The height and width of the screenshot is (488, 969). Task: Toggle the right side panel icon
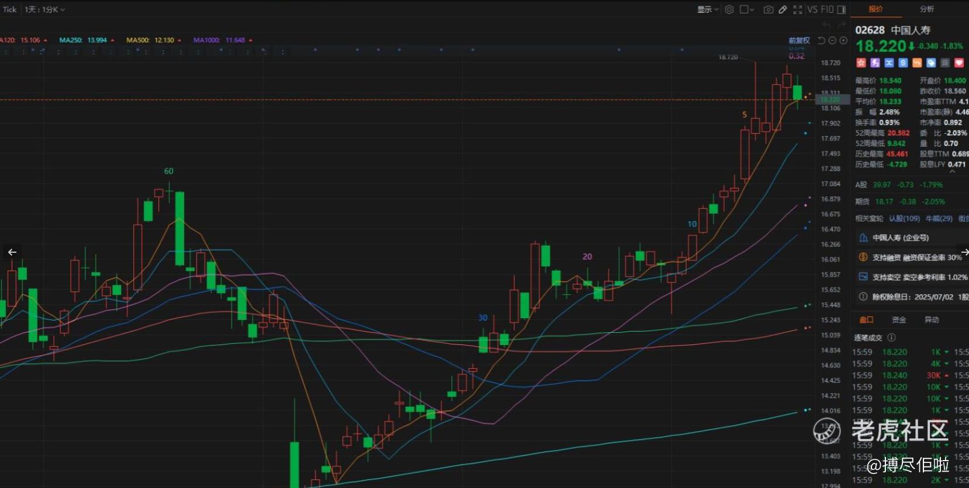(x=842, y=9)
